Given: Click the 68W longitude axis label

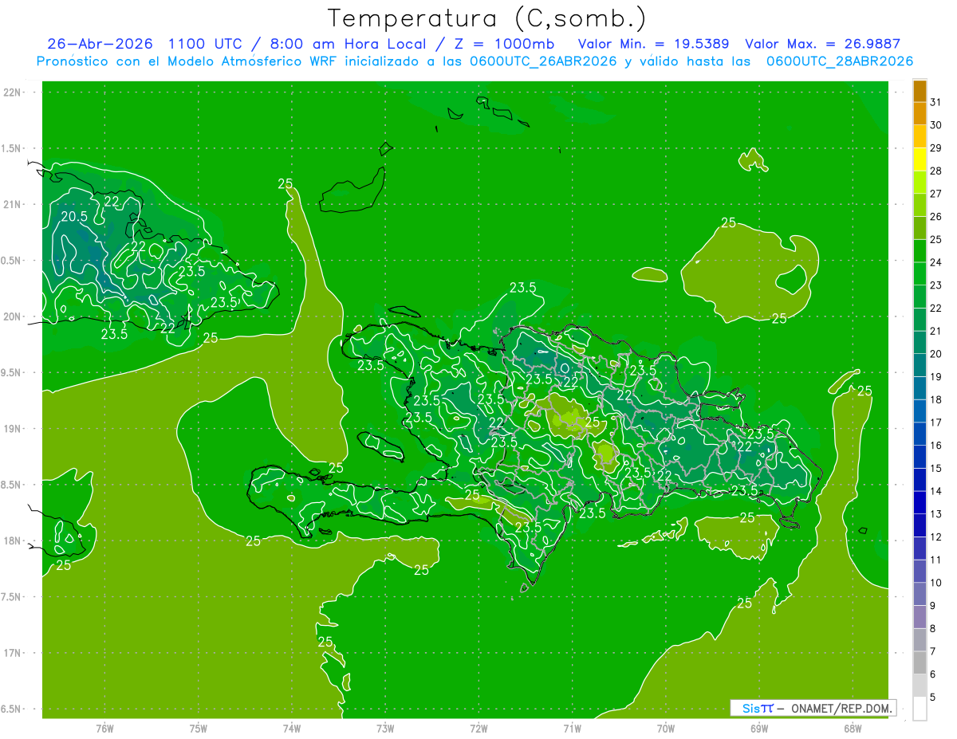Looking at the screenshot, I should coord(853,728).
